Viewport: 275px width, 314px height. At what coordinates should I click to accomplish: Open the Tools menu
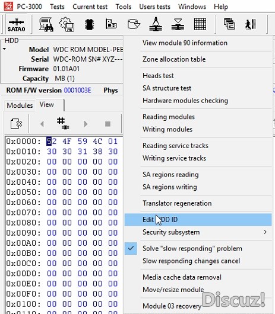click(124, 7)
